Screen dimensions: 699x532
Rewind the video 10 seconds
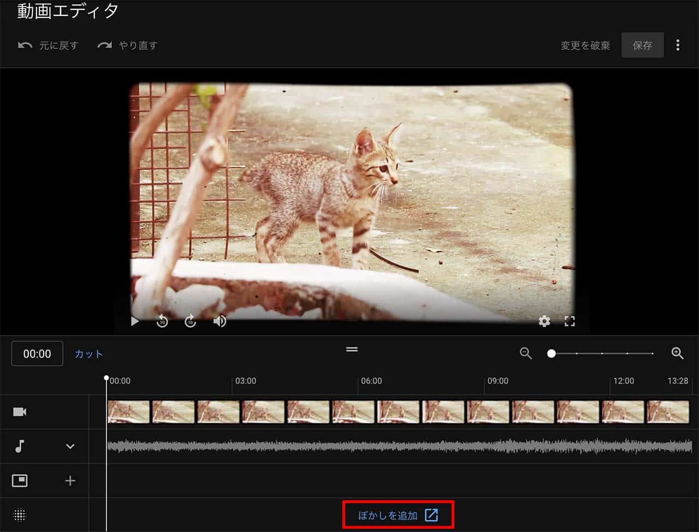coord(162,321)
